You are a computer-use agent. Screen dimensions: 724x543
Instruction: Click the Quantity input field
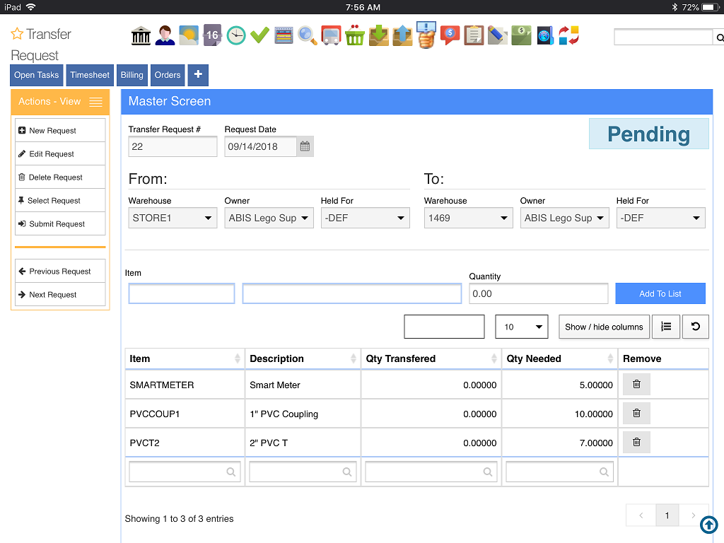(x=538, y=293)
